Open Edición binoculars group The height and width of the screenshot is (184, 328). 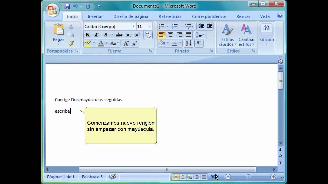pos(266,35)
